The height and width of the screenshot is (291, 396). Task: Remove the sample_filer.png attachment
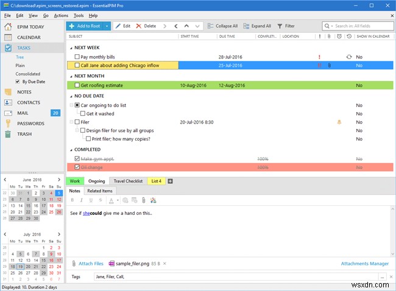pos(164,264)
